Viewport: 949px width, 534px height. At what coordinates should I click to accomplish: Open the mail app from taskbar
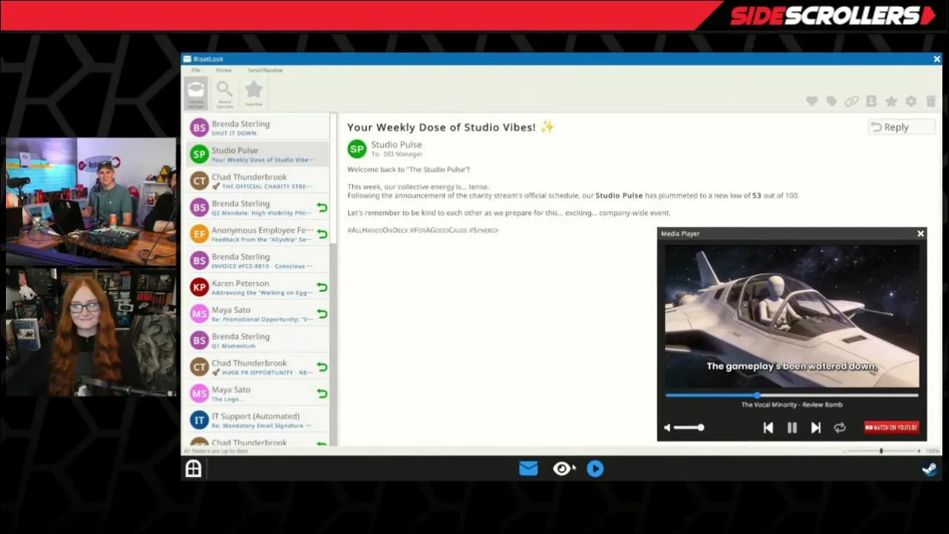(529, 468)
